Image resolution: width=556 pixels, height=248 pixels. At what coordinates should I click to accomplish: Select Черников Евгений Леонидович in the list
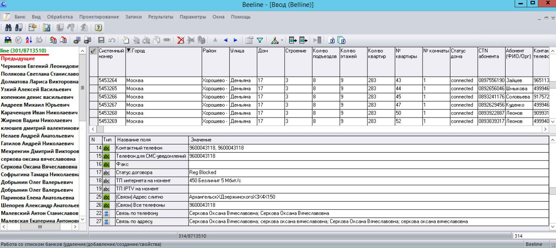coord(40,66)
